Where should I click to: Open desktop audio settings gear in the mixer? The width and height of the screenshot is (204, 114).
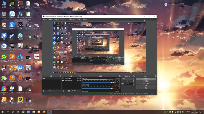pos(118,82)
